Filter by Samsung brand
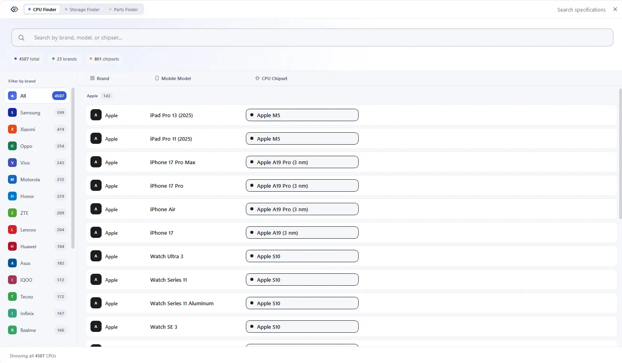 [x=37, y=113]
